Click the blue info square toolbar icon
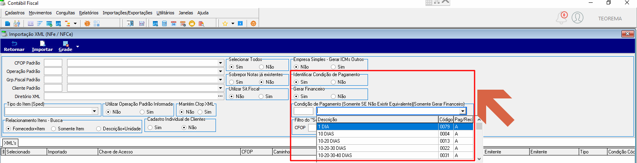The width and height of the screenshot is (637, 163). [x=240, y=24]
